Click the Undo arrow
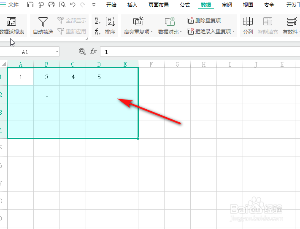Screen dimensions: 300x229 73,5
